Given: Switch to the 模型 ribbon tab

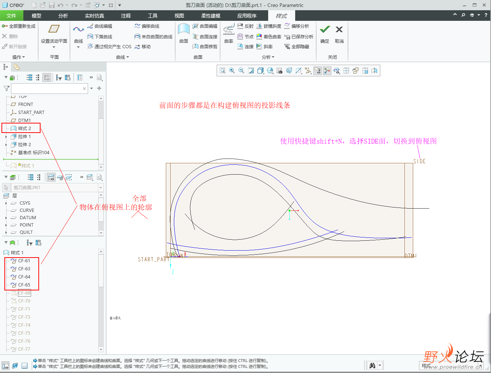Looking at the screenshot, I should [37, 16].
